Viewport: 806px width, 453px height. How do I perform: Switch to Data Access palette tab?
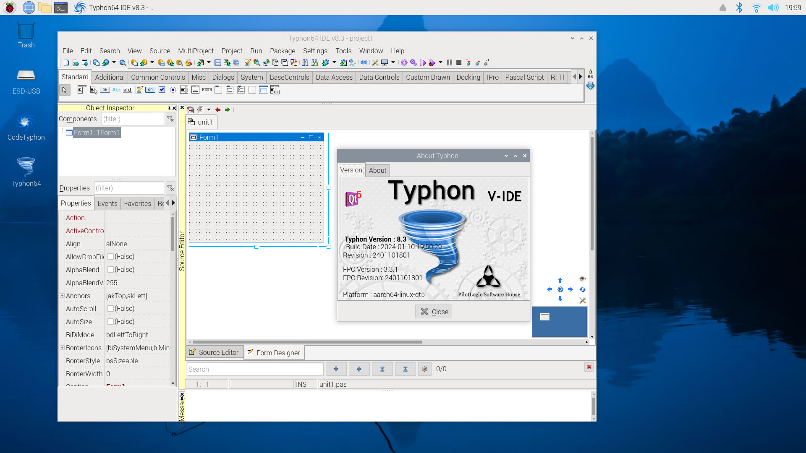coord(334,77)
